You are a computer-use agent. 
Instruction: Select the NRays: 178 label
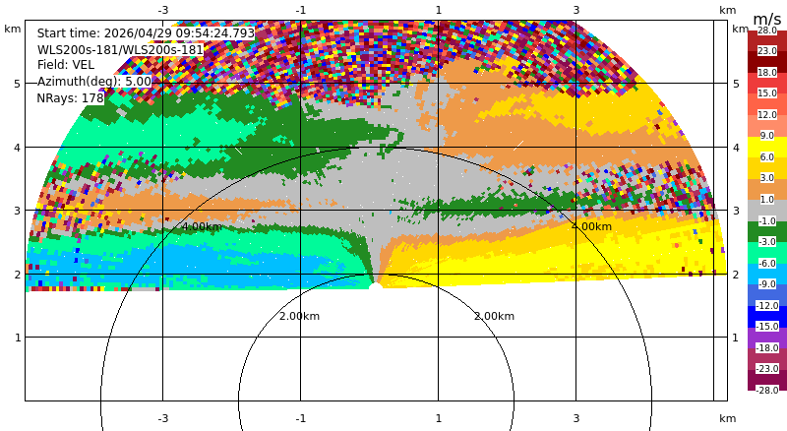click(70, 98)
